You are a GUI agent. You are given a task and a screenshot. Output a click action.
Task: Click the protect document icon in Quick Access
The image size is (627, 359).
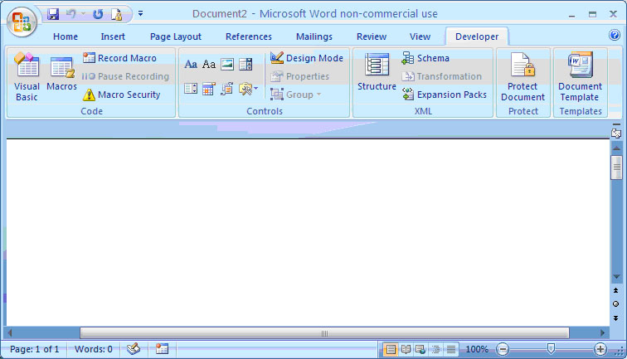[x=116, y=14]
